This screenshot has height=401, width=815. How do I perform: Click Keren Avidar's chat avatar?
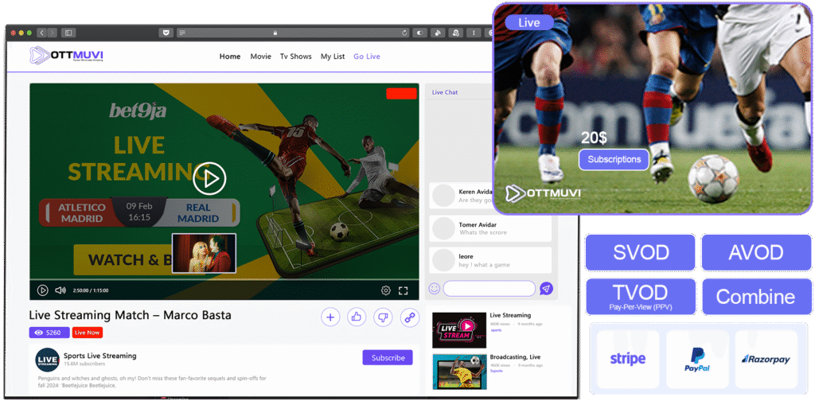pyautogui.click(x=443, y=195)
